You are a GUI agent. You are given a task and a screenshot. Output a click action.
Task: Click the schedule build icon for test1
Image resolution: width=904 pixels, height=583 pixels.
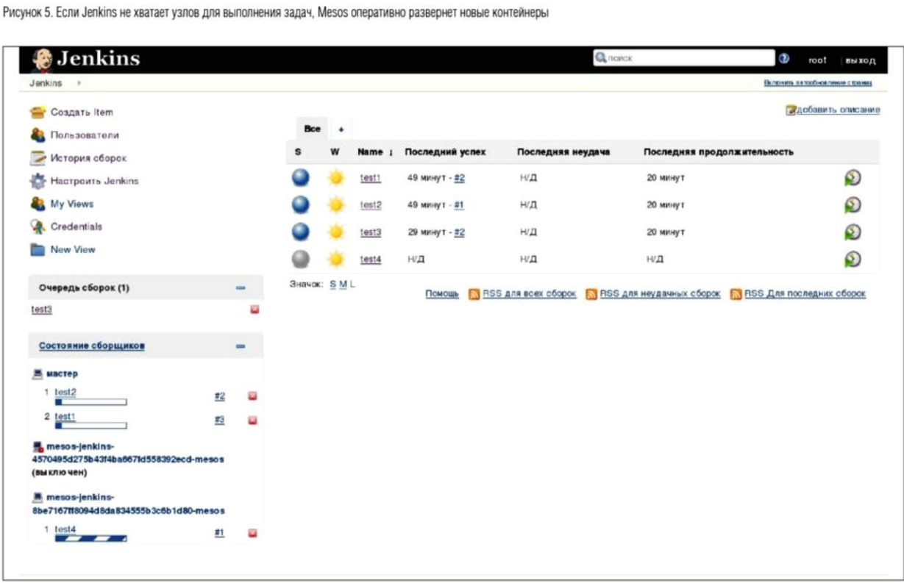853,178
